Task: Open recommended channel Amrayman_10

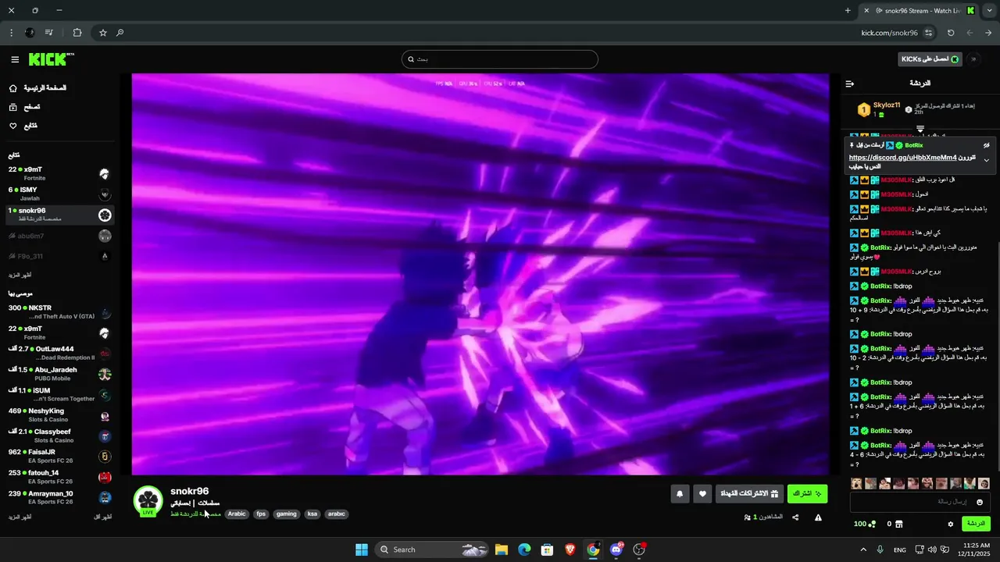Action: point(59,497)
